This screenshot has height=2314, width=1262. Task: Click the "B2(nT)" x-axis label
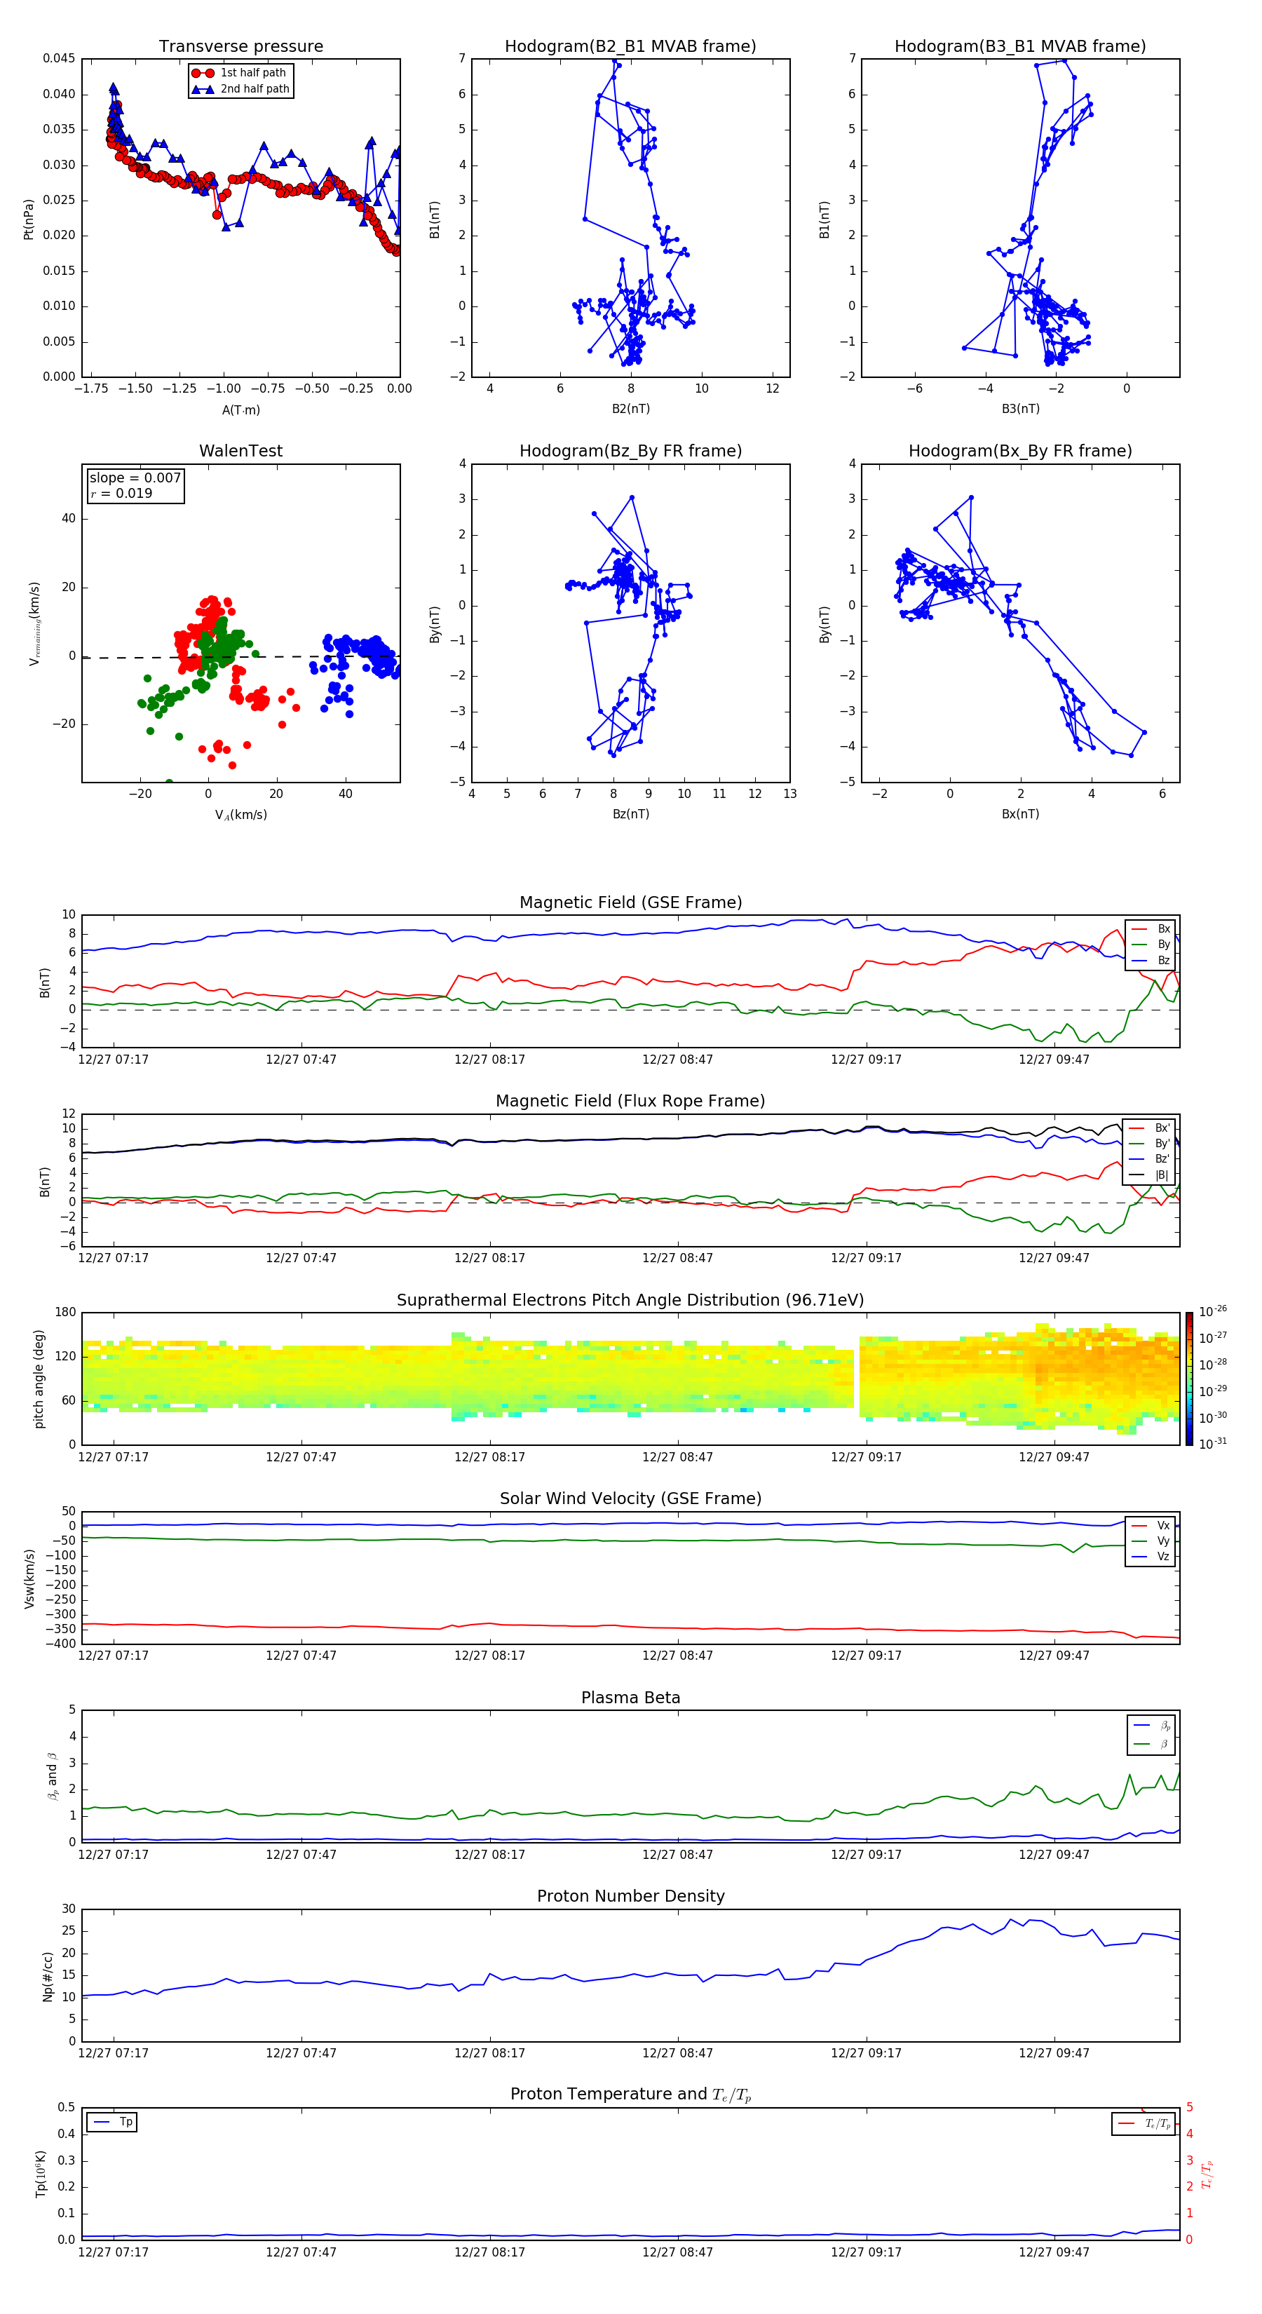coord(630,409)
